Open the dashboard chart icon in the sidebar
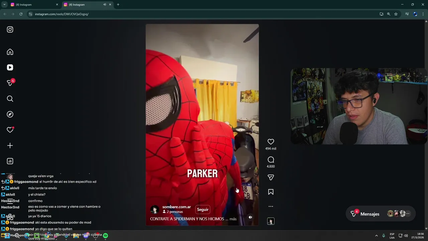 pos(10,161)
